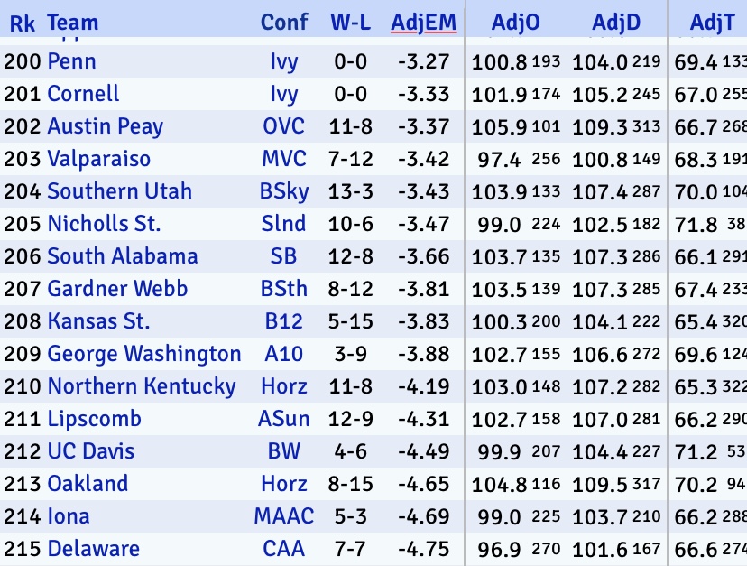Open the Delaware team page
The height and width of the screenshot is (566, 747).
[x=94, y=549]
